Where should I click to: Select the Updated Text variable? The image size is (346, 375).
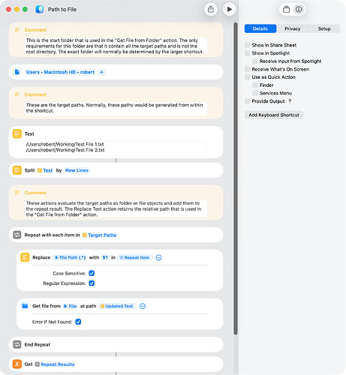116,306
